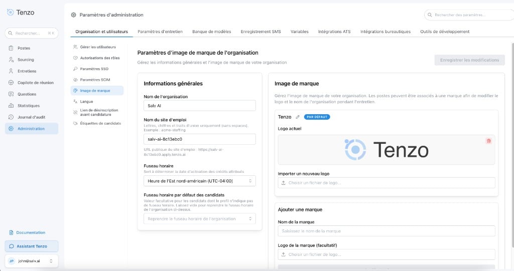
Task: Open the Outils de développement tab
Action: (445, 32)
